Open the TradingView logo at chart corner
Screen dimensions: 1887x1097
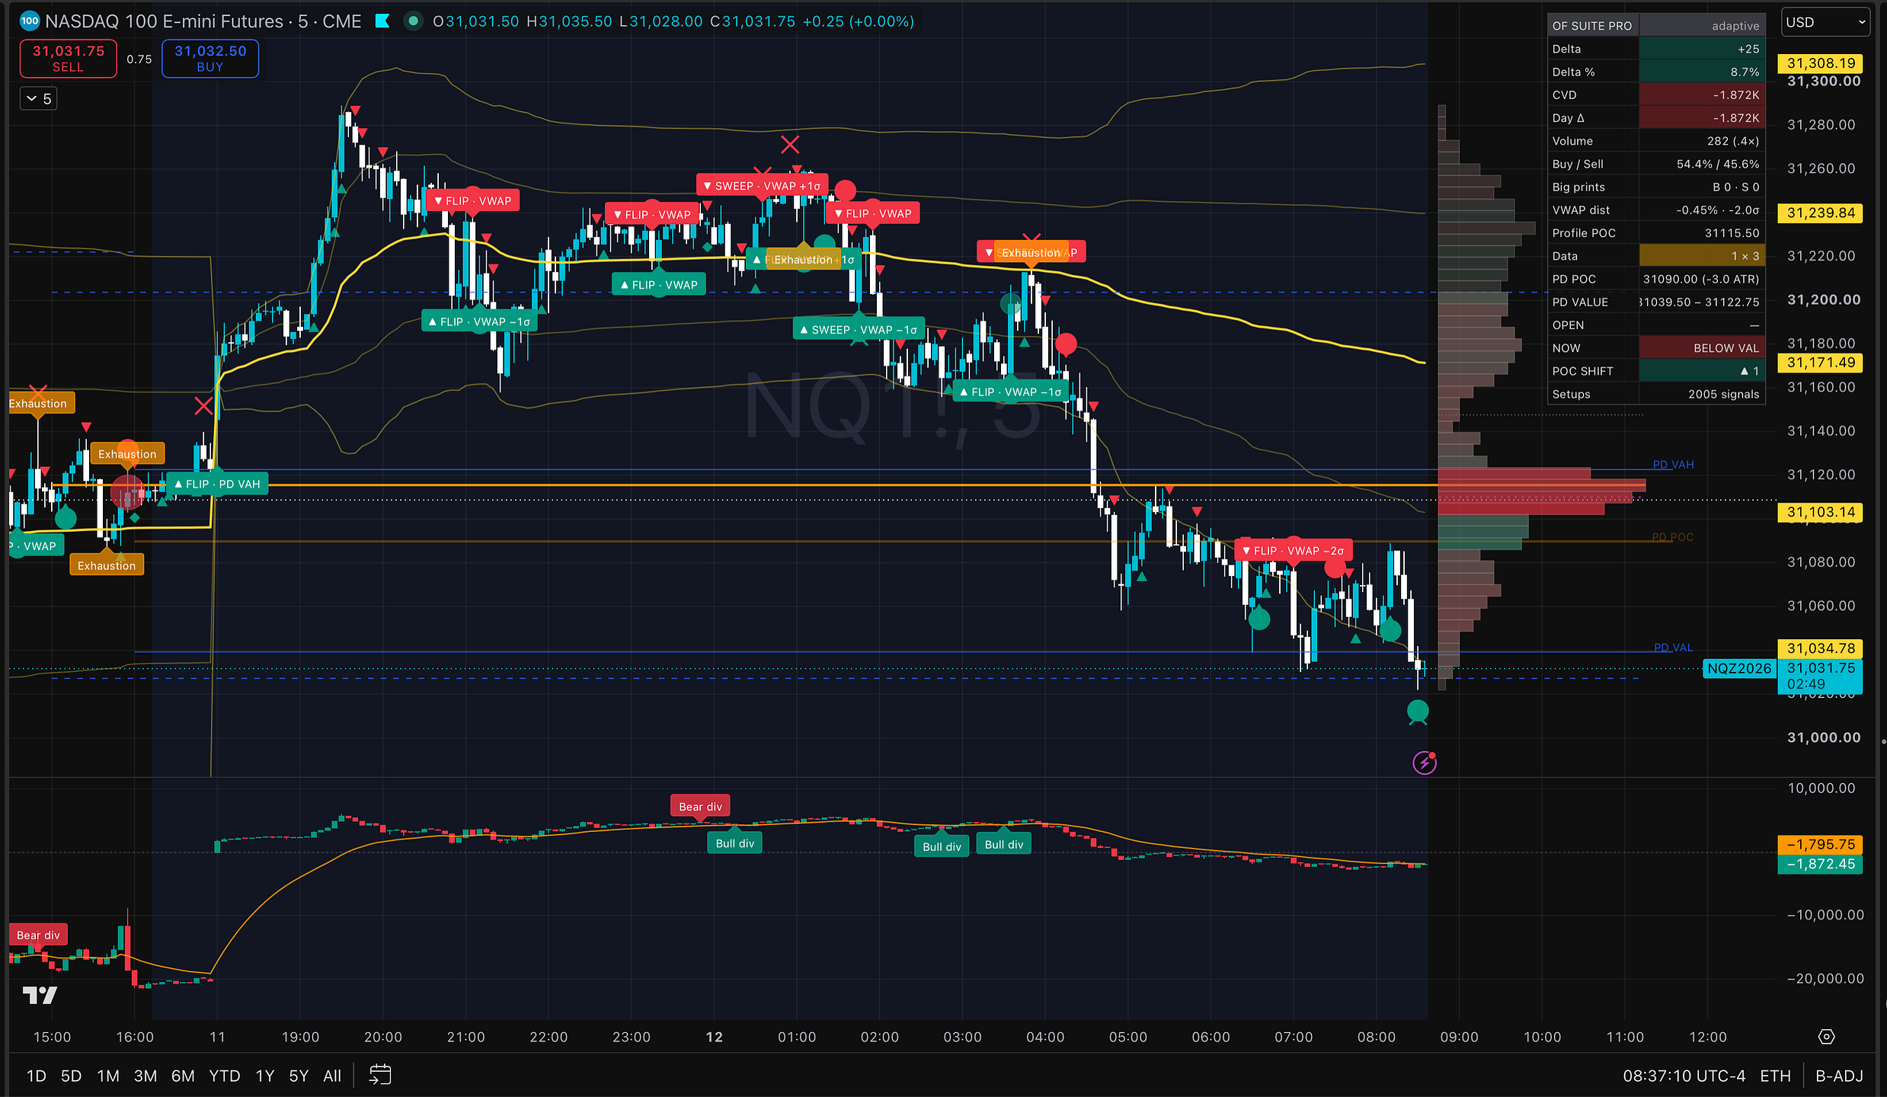coord(40,995)
